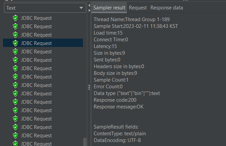Click the 'Response message:OK' line

[119, 107]
